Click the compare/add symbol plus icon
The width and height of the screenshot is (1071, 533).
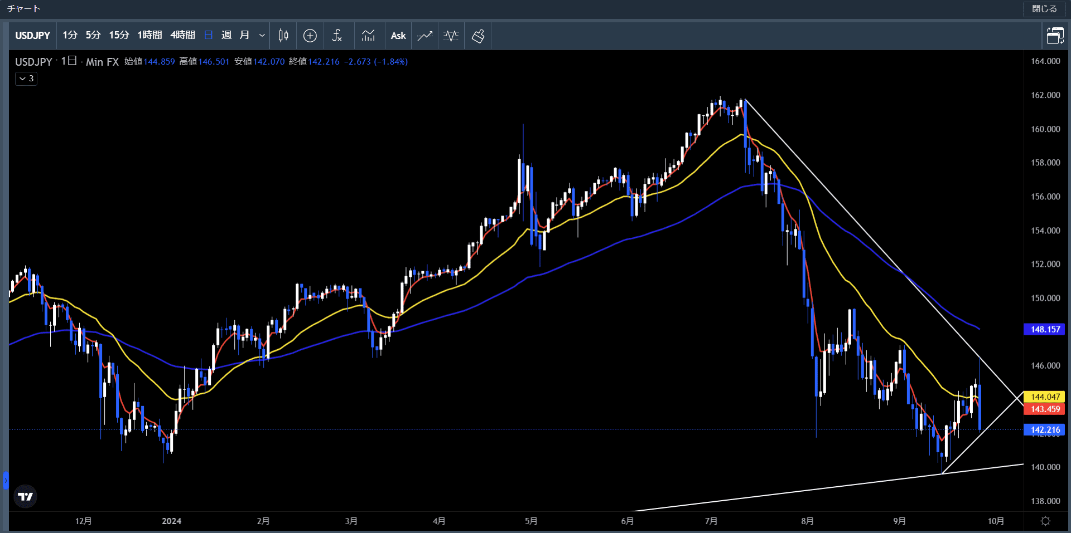click(x=310, y=36)
